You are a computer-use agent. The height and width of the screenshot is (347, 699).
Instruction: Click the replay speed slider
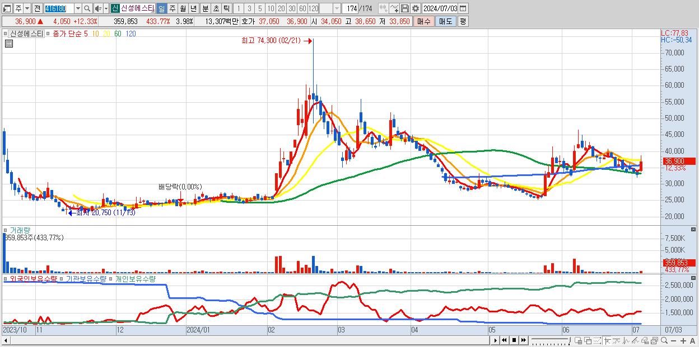point(551,340)
